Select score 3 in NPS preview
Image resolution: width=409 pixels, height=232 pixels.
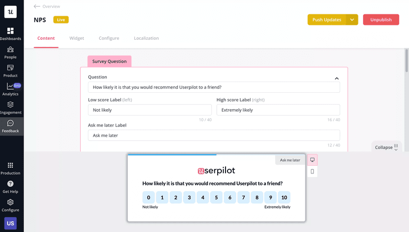[189, 197]
